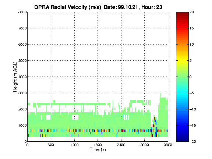The height and width of the screenshot is (159, 212).
Task: Select the 8000 height tick label
Action: (22, 12)
